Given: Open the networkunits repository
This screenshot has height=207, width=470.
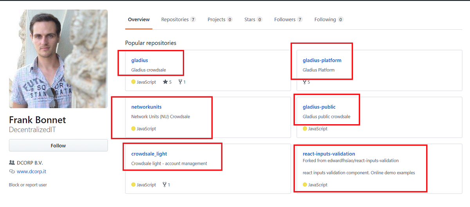Looking at the screenshot, I should 146,107.
